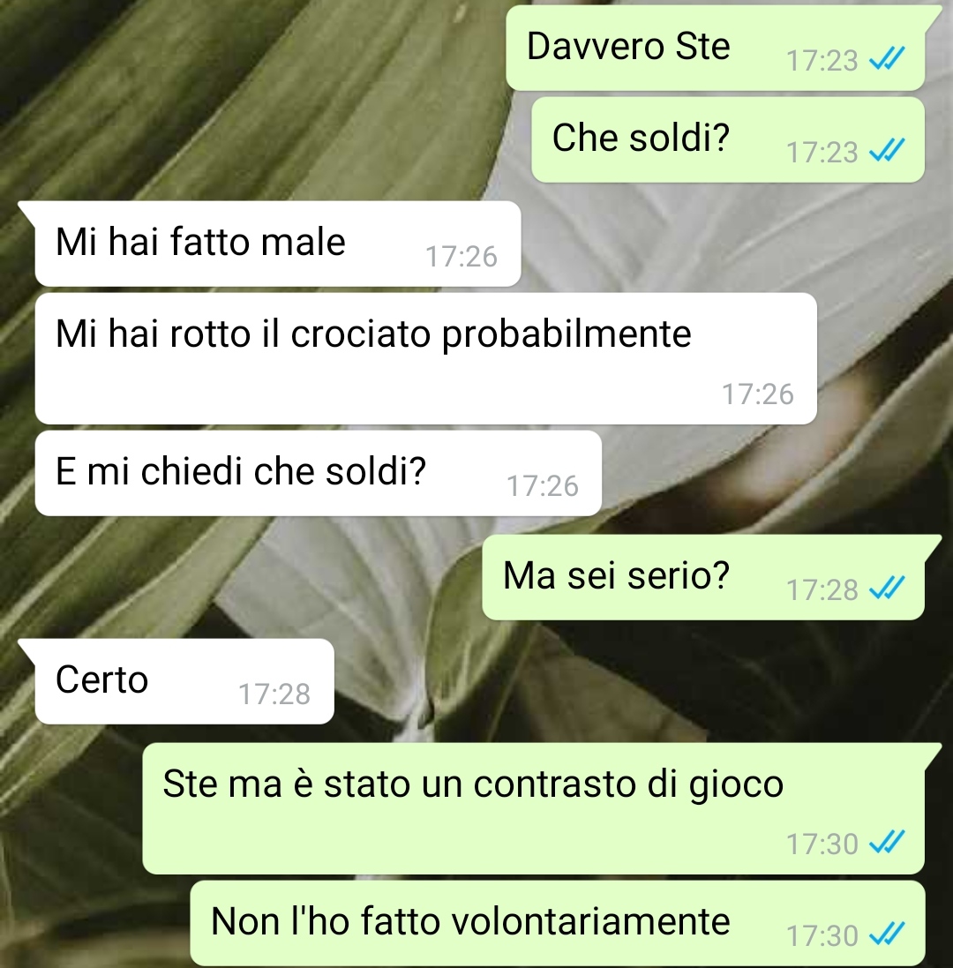Viewport: 953px width, 968px height.
Task: Tap read ticks on 'Non l'ho fatto volontariamente'
Action: (886, 934)
